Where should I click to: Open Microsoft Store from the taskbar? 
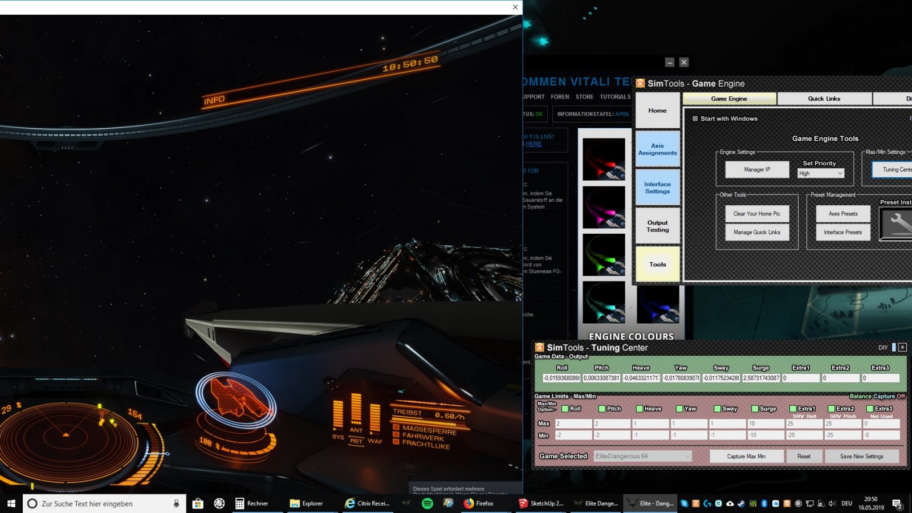point(198,503)
